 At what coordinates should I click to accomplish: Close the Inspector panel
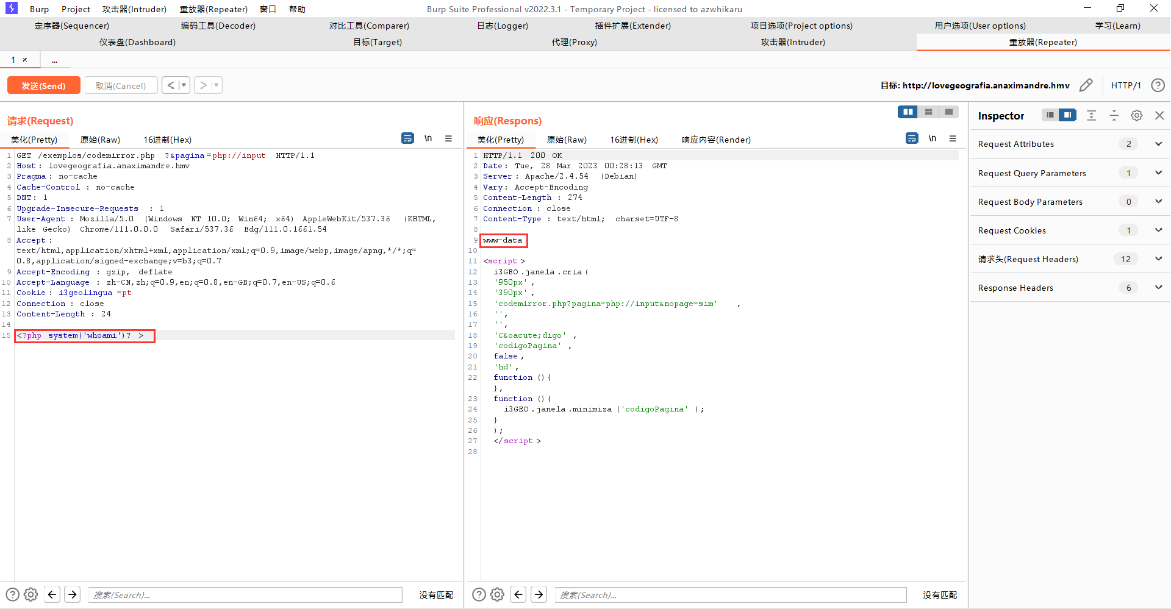(x=1159, y=115)
